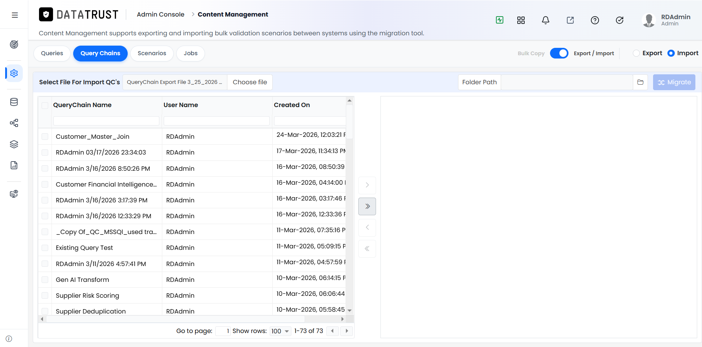Image resolution: width=702 pixels, height=347 pixels.
Task: Open the workflow diagram sidebar icon
Action: click(x=14, y=123)
